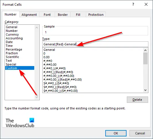The width and height of the screenshot is (153, 139).
Task: Select the 0.00 format from the list
Action: 47,57
